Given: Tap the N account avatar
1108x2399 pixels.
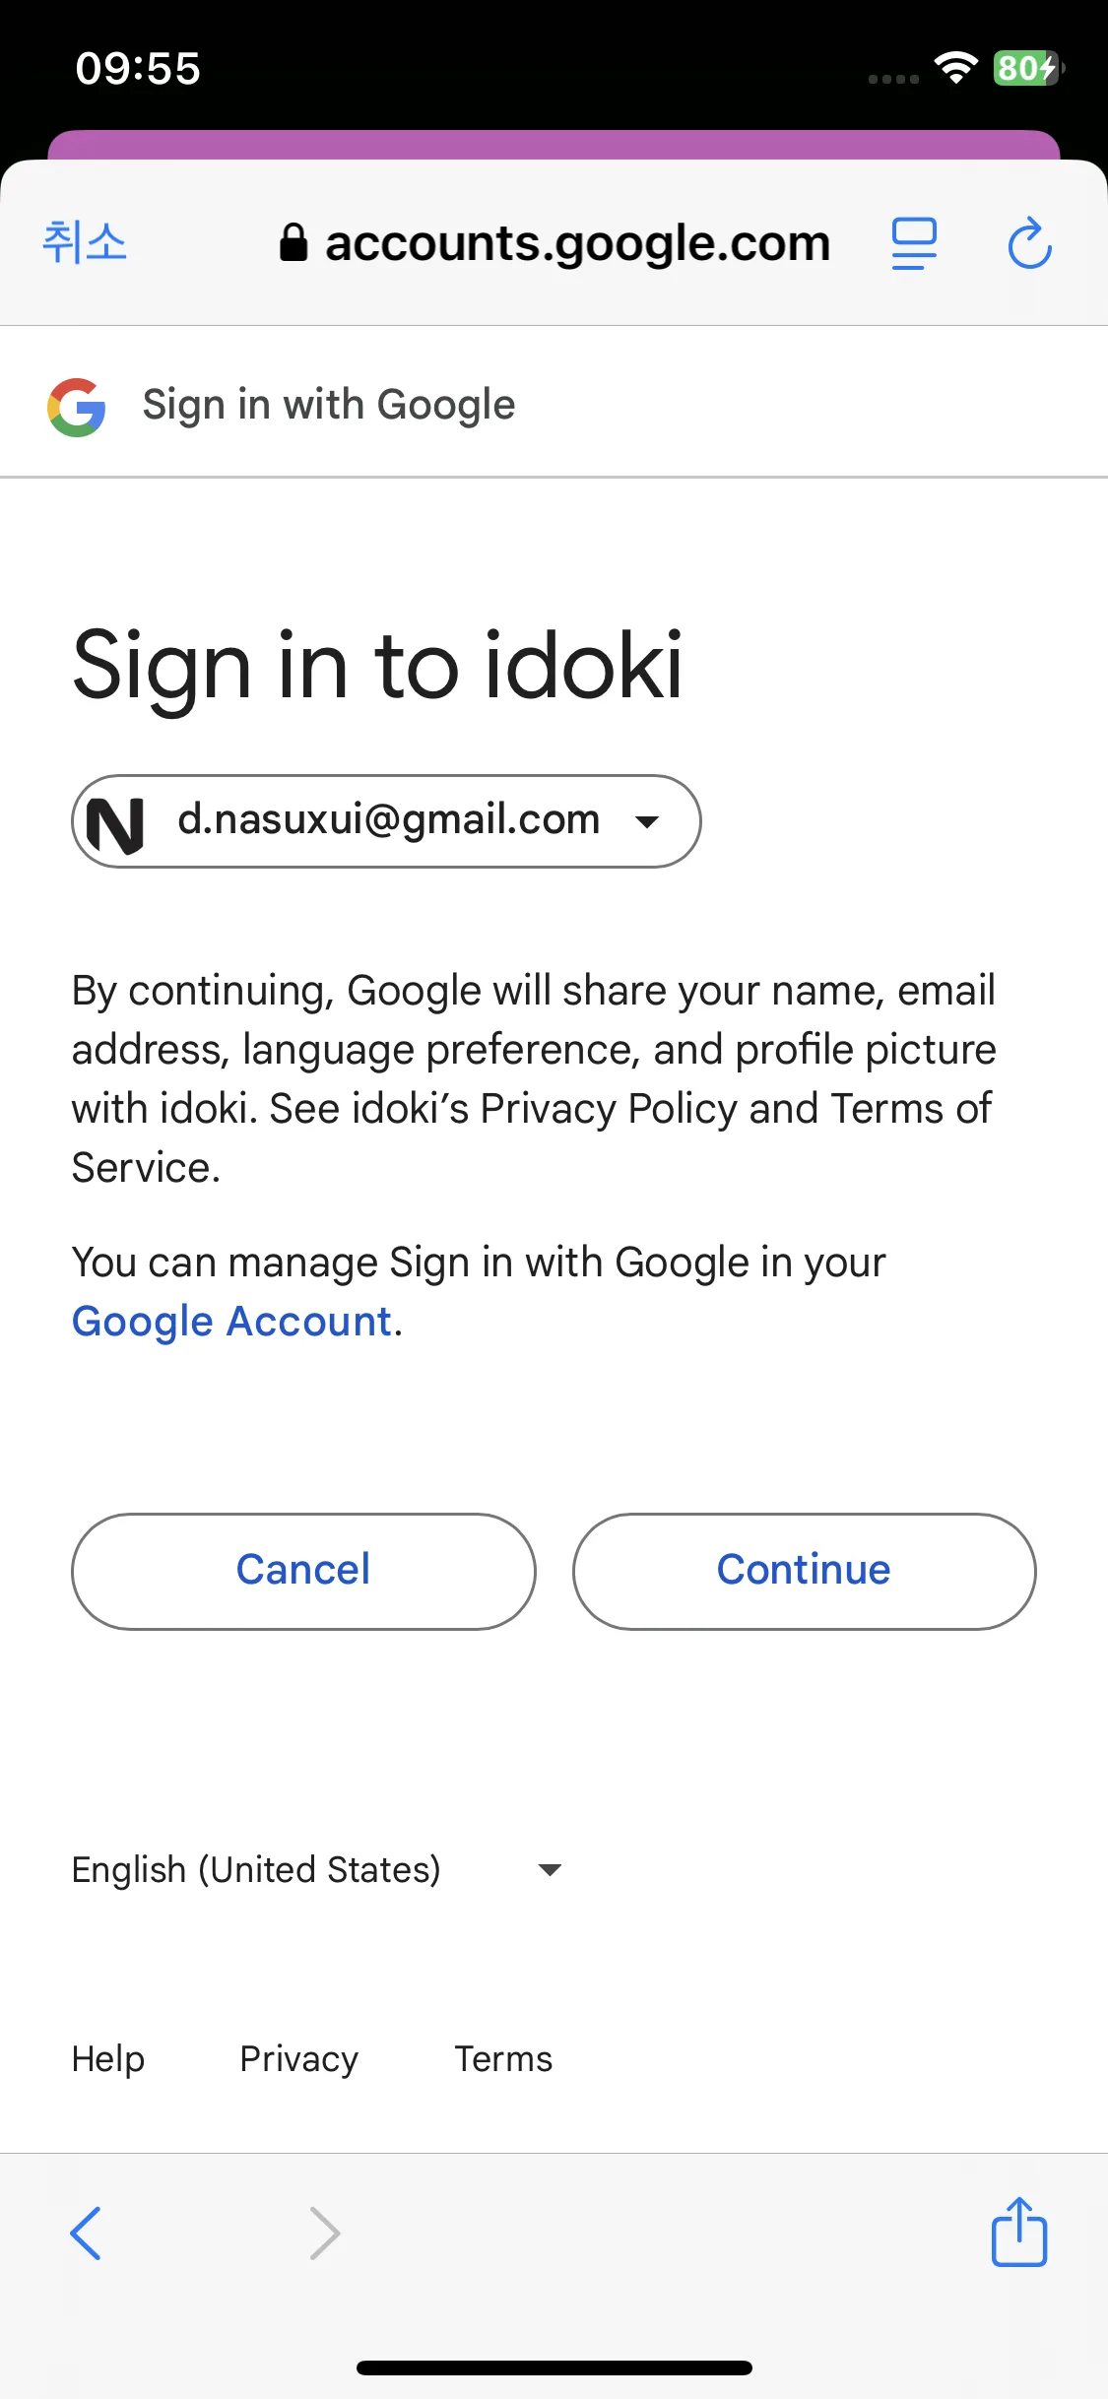Looking at the screenshot, I should pos(115,823).
